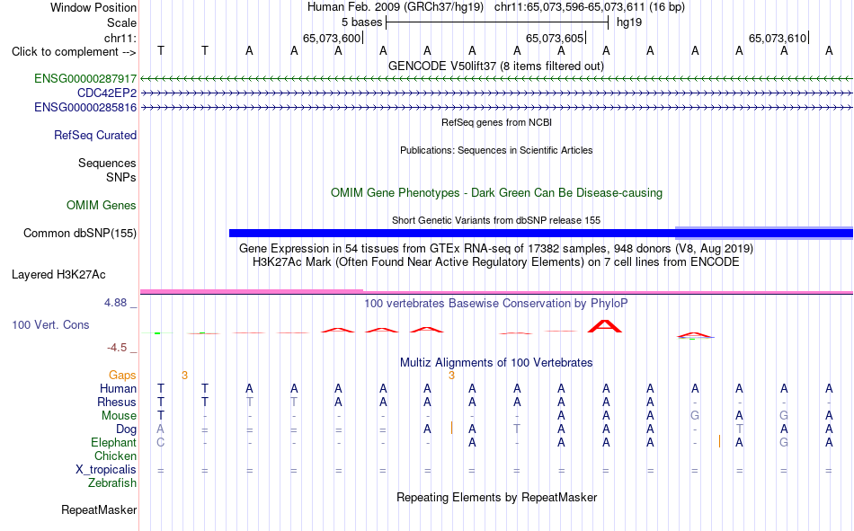Select the 100 Vert. Cons label
This screenshot has height=531, width=854.
50,324
